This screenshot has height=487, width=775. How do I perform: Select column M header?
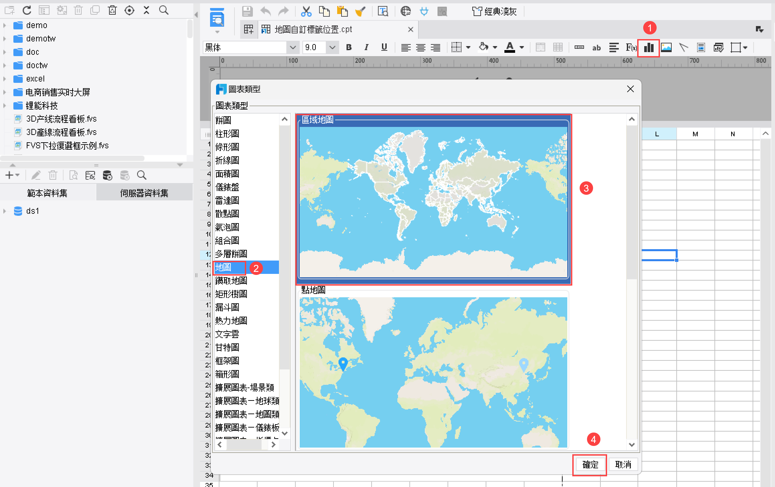695,134
